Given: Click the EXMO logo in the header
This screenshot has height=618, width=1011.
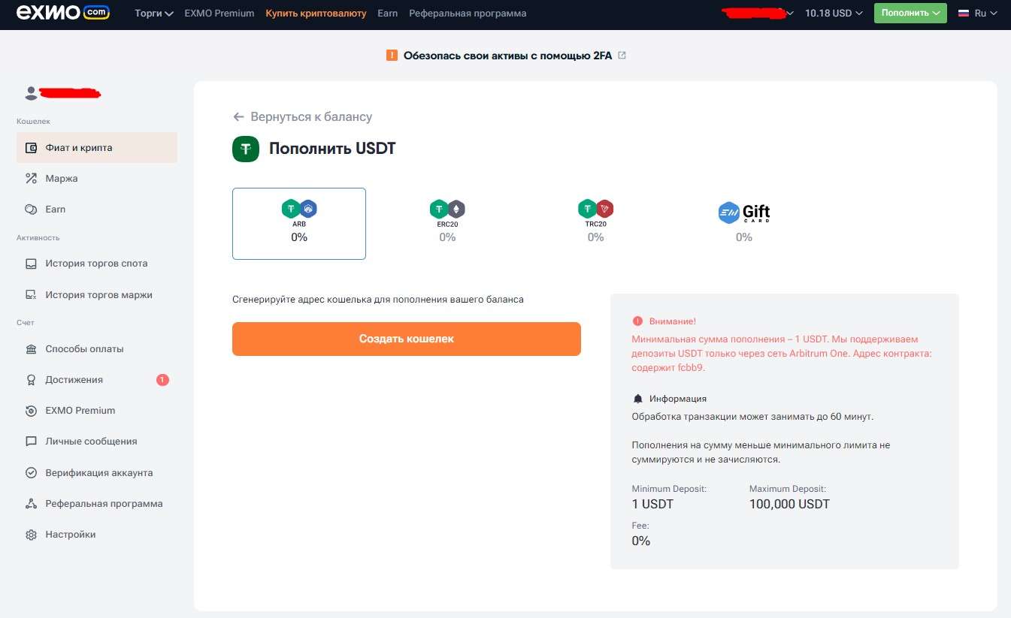Looking at the screenshot, I should tap(63, 12).
